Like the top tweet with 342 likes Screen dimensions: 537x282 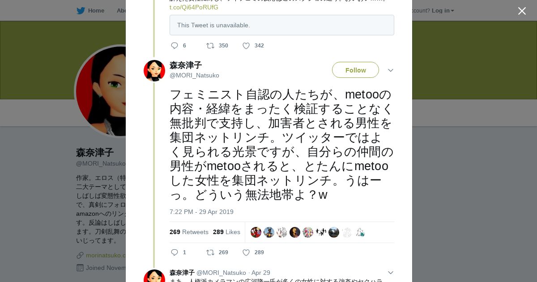click(x=246, y=46)
